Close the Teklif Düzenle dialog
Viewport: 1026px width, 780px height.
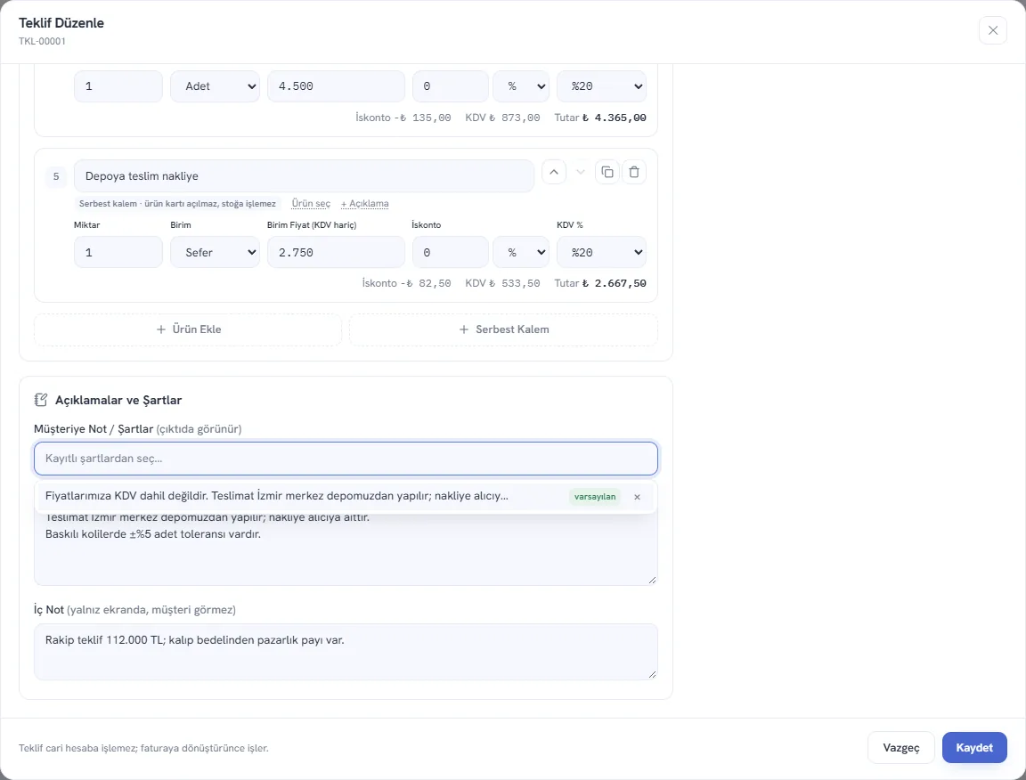click(x=993, y=30)
